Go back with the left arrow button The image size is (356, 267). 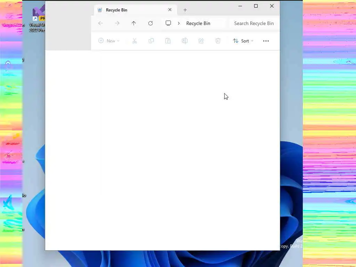100,23
